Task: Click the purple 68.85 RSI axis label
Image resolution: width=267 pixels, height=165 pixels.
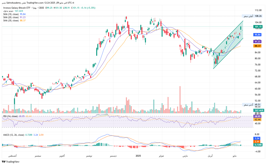Action: tap(257, 117)
